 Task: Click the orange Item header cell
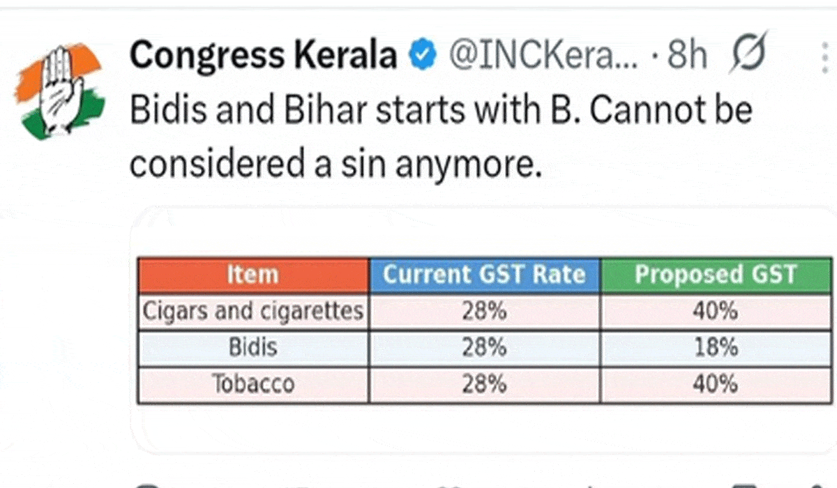point(252,275)
